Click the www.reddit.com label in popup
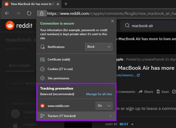The image size is (176, 128). [58, 106]
